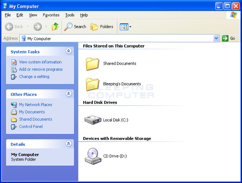Go up one folder level
Screen dimensions: 242x183
tap(55, 27)
